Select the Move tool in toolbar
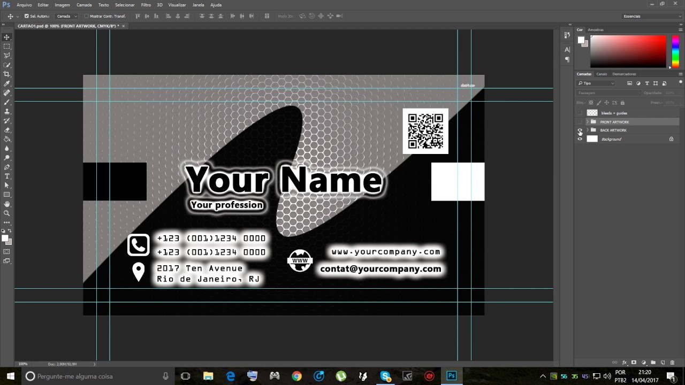 point(7,37)
